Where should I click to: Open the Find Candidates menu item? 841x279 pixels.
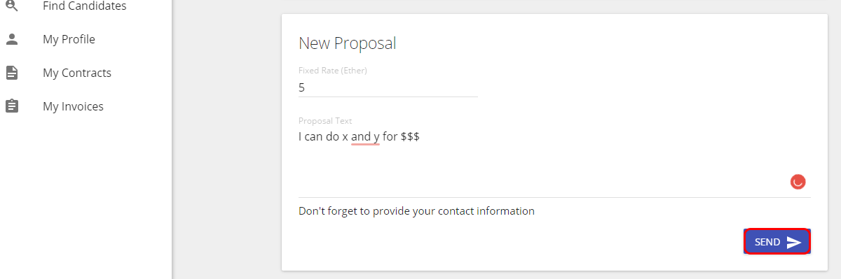pyautogui.click(x=86, y=6)
